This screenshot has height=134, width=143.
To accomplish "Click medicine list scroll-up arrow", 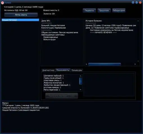I will tap(81, 76).
